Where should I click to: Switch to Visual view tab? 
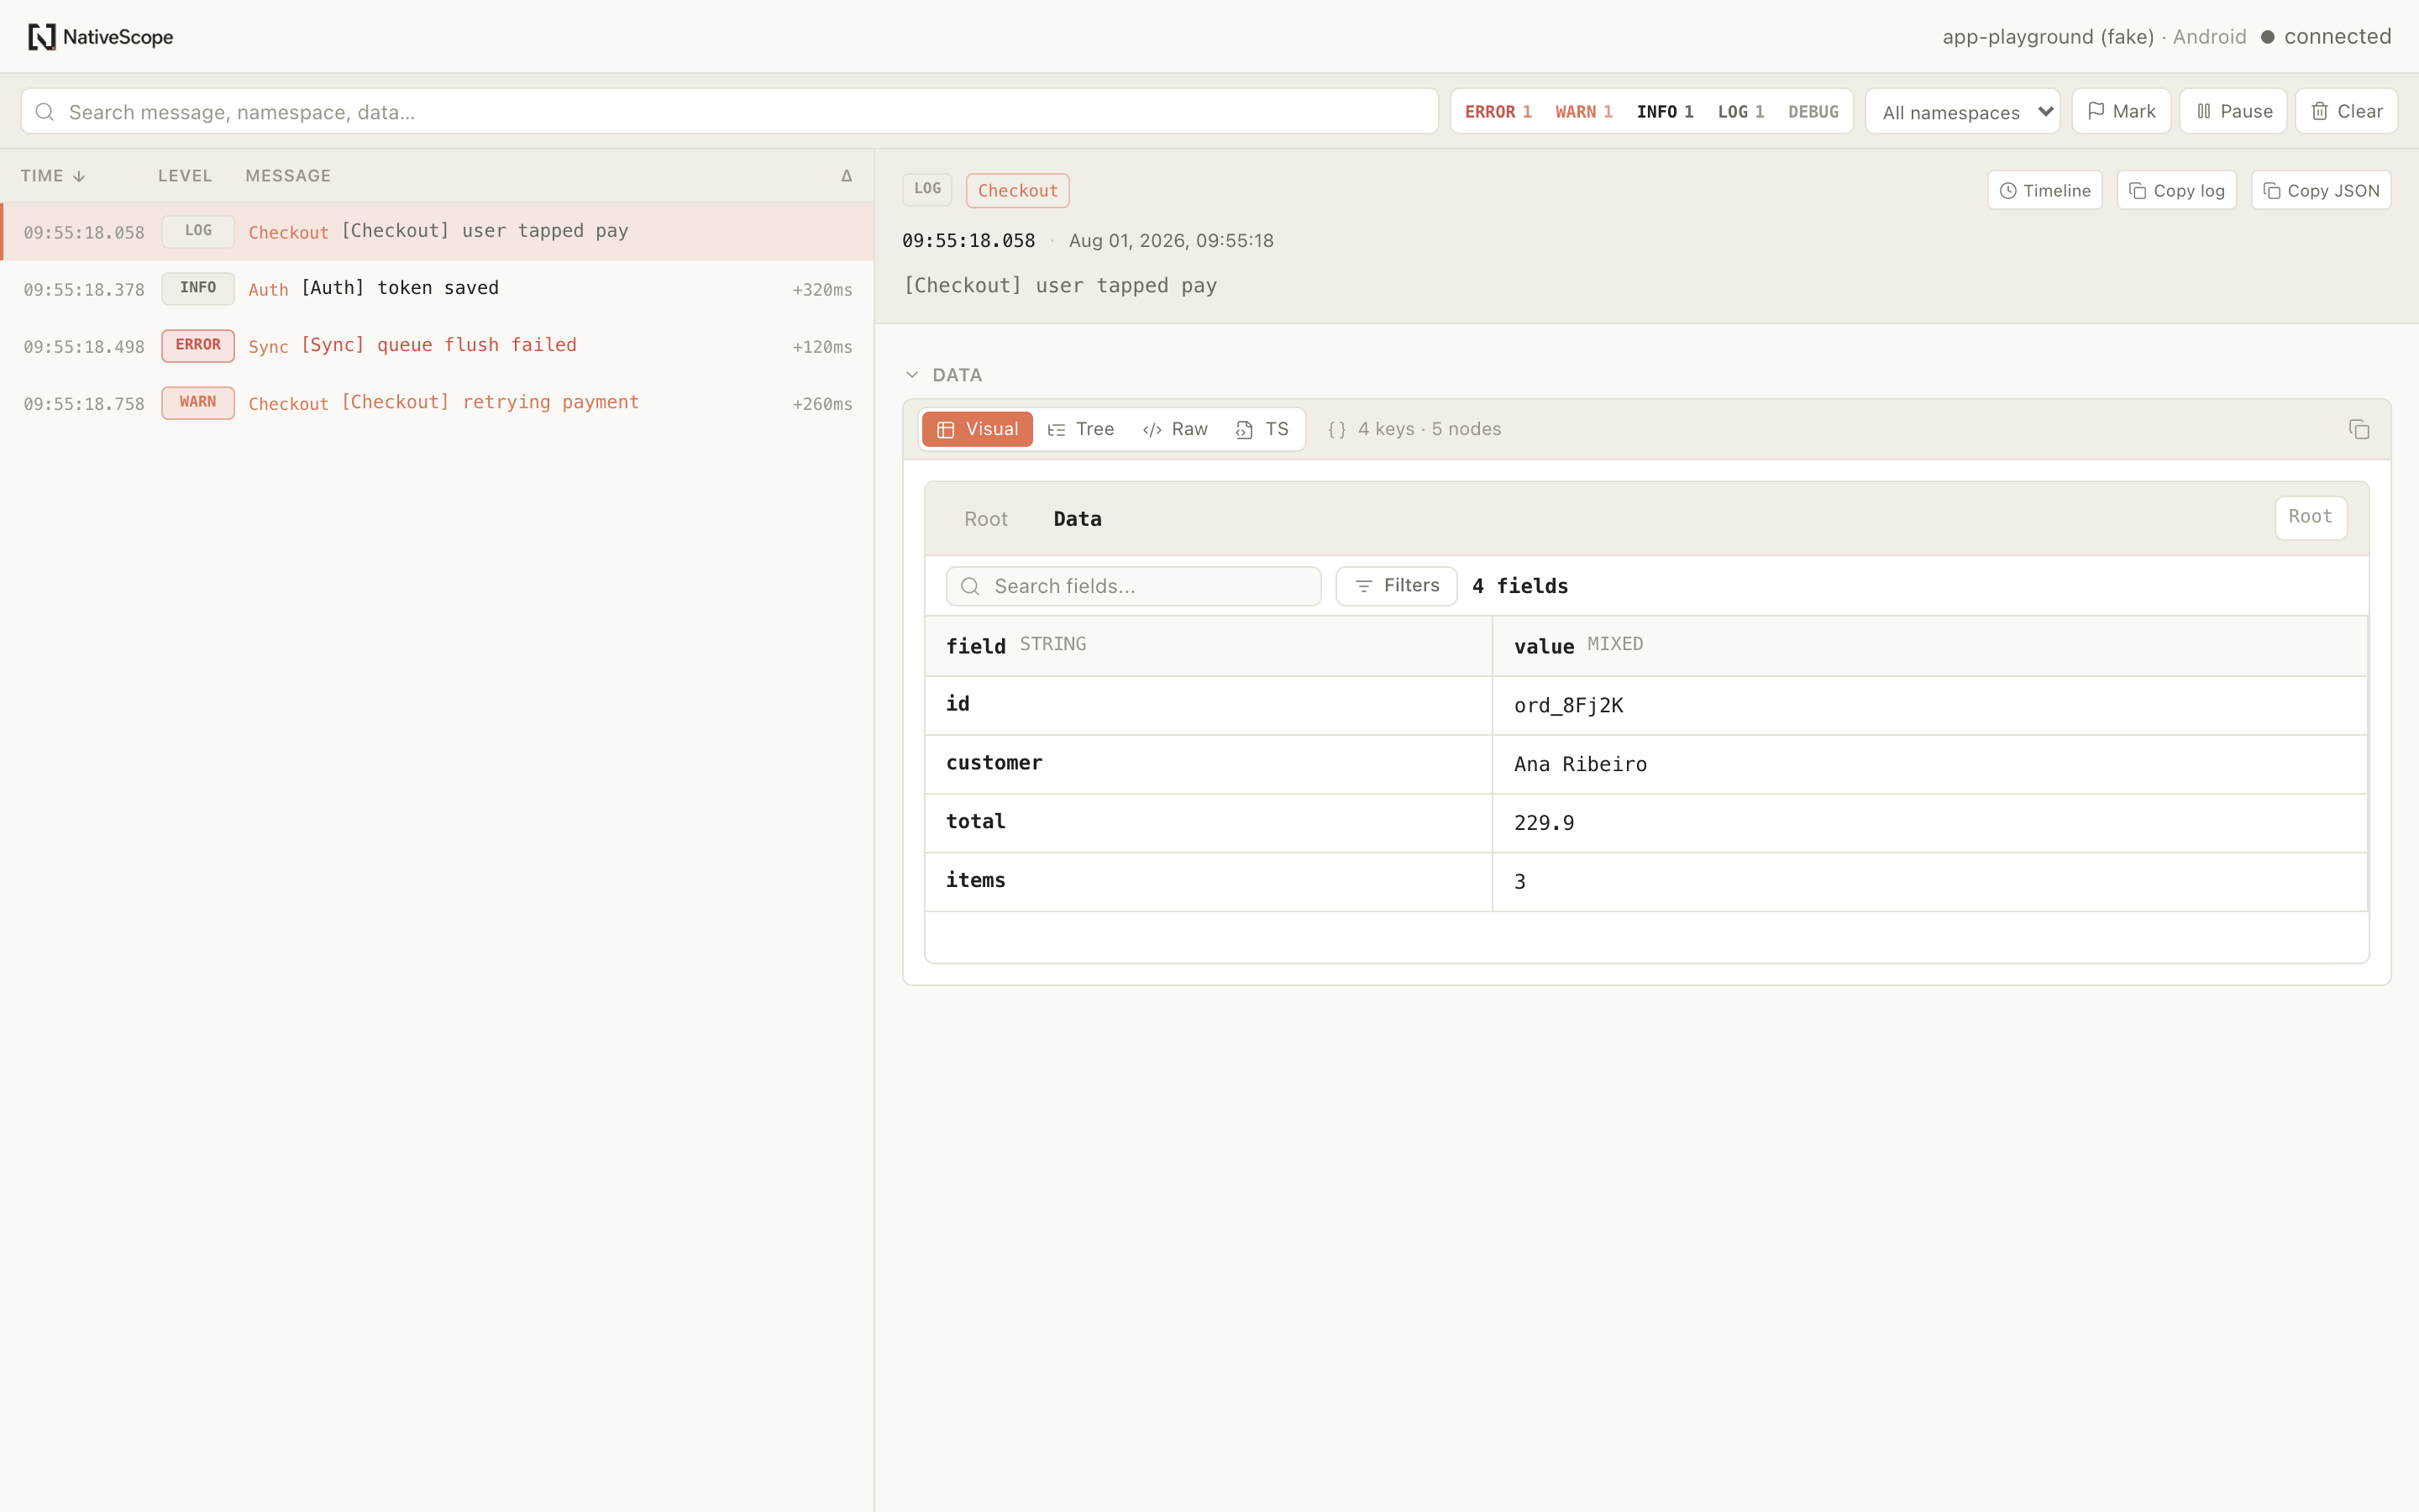pyautogui.click(x=977, y=429)
